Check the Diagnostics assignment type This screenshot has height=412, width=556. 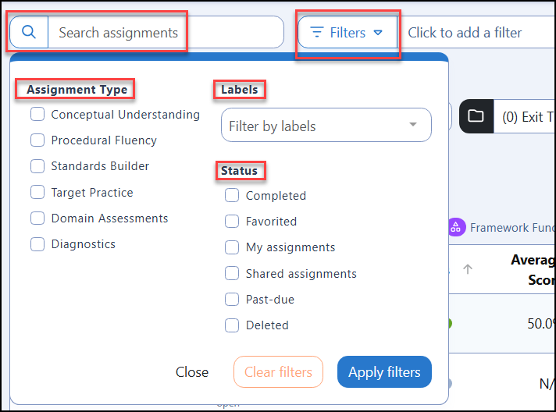tap(37, 244)
